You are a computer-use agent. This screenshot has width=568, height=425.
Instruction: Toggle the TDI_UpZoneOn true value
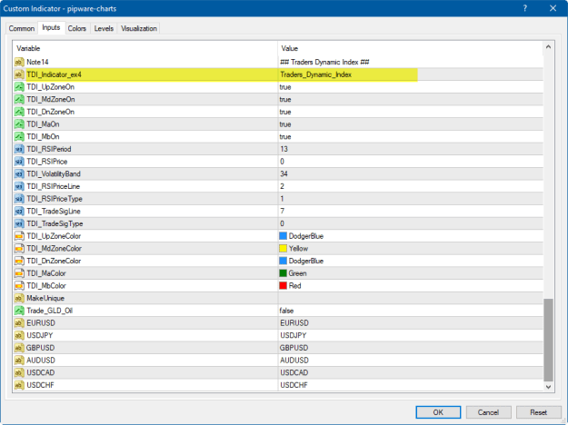[x=285, y=87]
